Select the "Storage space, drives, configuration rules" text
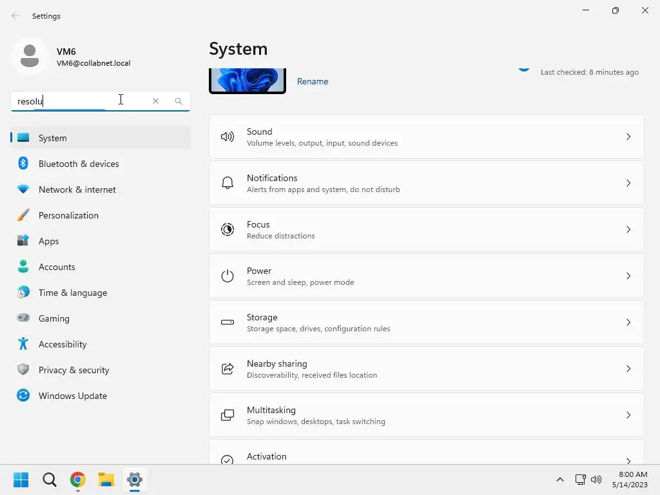Viewport: 660px width, 495px height. click(x=318, y=329)
